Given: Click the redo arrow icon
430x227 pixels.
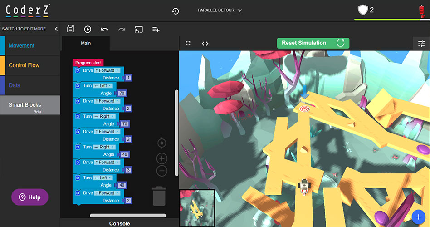Looking at the screenshot, I should click(122, 29).
